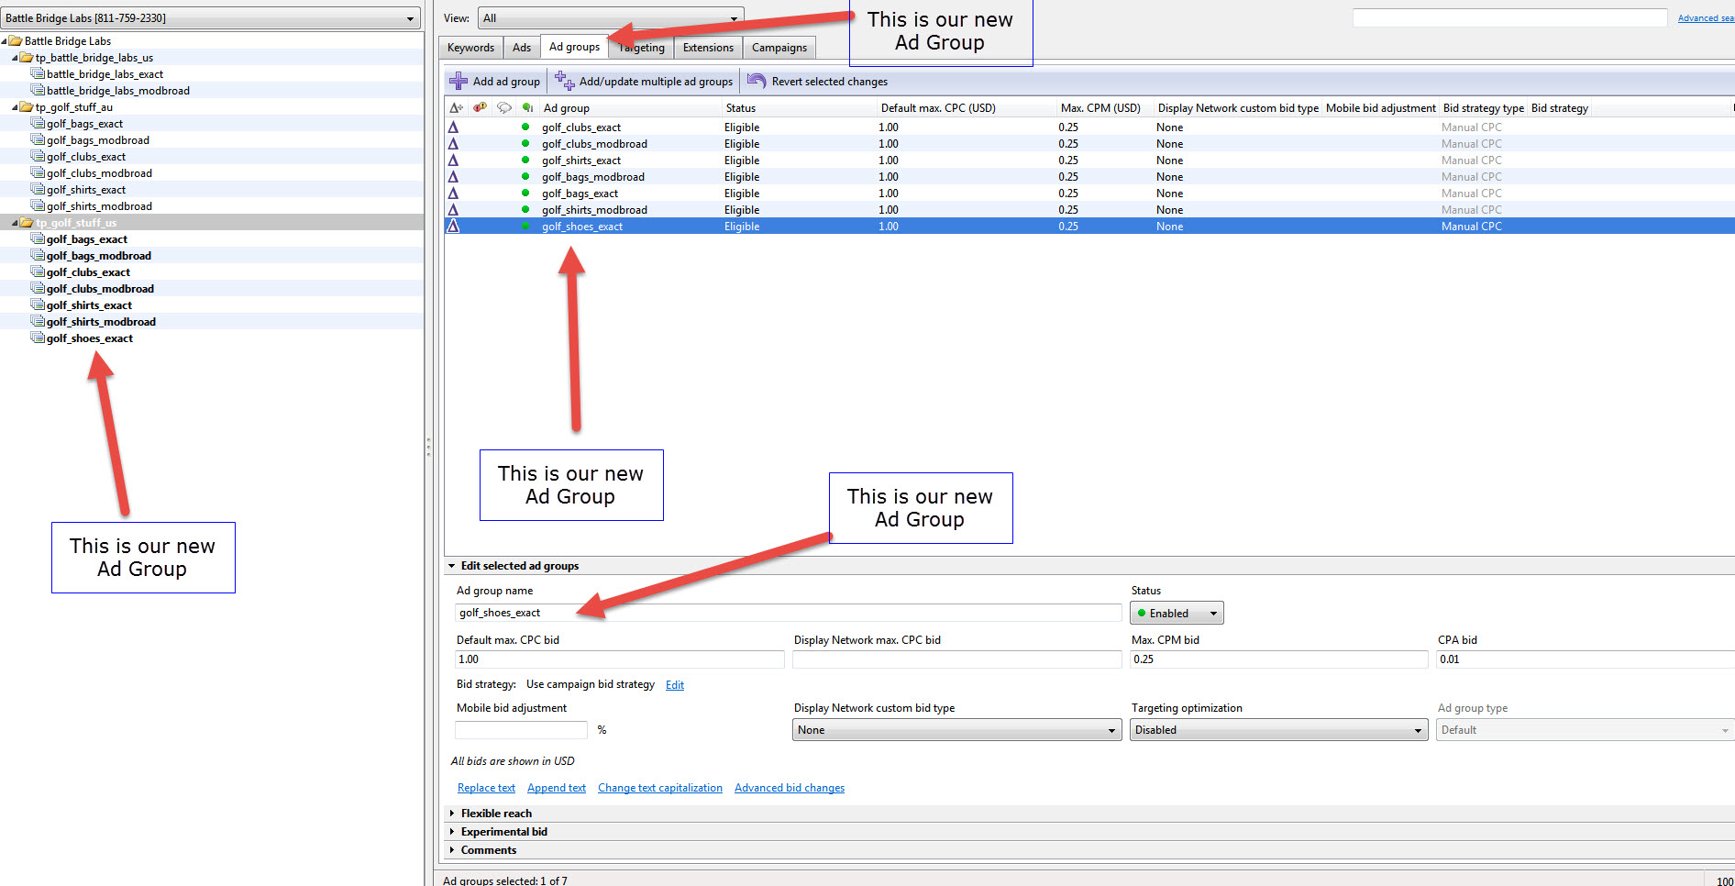The width and height of the screenshot is (1735, 886).
Task: Click the errors column header icon
Action: pyautogui.click(x=480, y=107)
